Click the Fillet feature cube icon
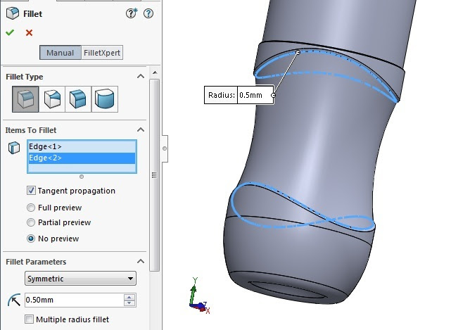 13,13
